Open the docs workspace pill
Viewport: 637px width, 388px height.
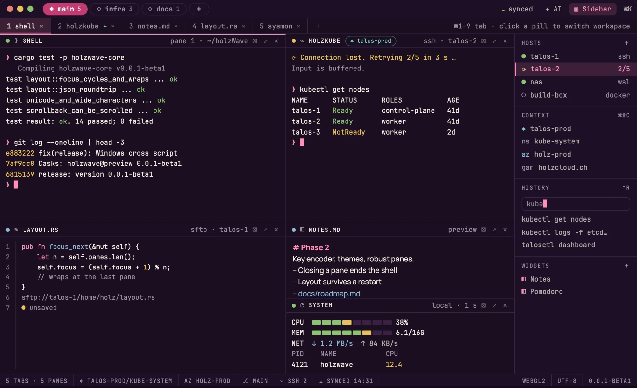pos(164,9)
